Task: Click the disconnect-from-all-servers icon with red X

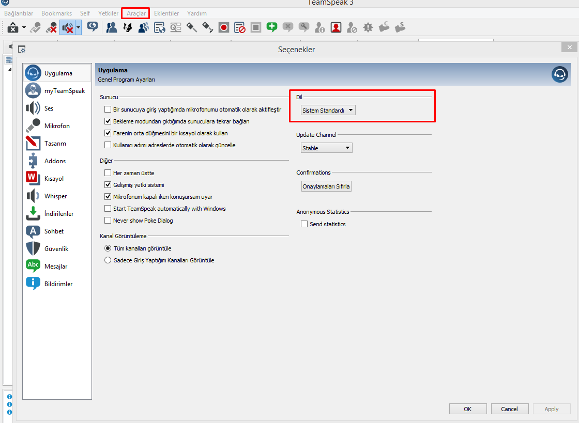Action: point(51,28)
